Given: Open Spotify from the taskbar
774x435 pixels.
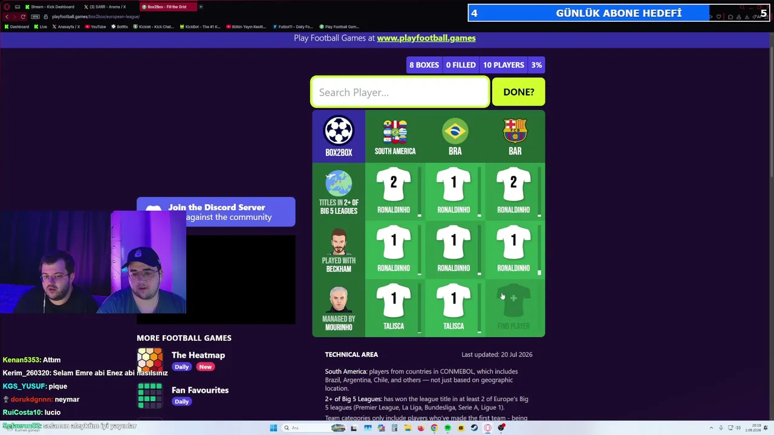Looking at the screenshot, I should click(447, 428).
